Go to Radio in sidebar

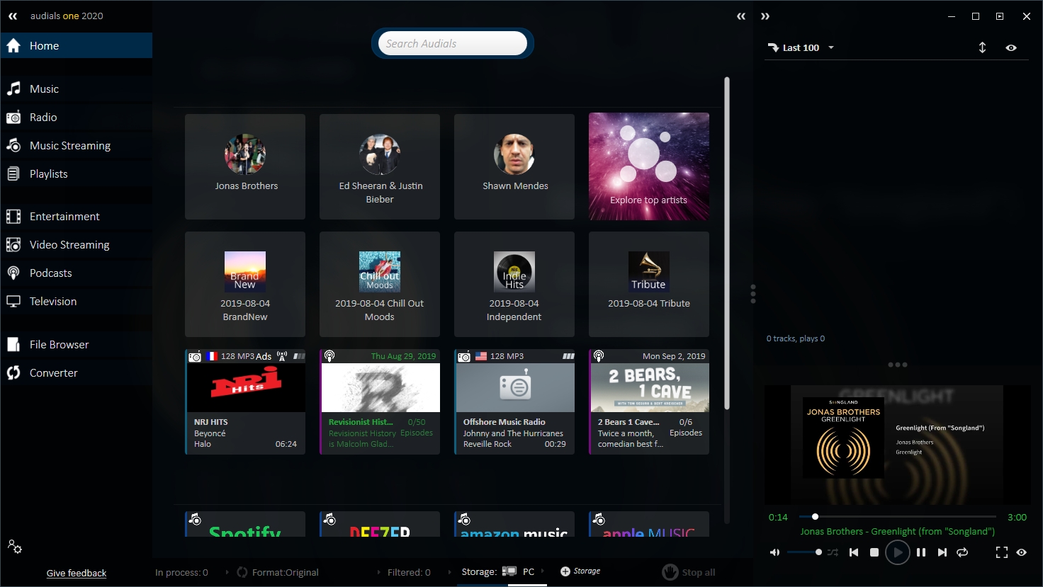coord(76,117)
